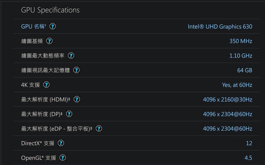Select the 1.10 GHz value
This screenshot has height=165, width=265.
click(241, 56)
